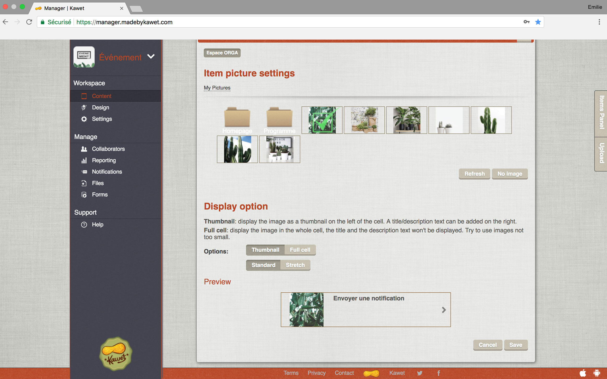The height and width of the screenshot is (379, 607).
Task: Select the Thumbnail display option
Action: (265, 250)
